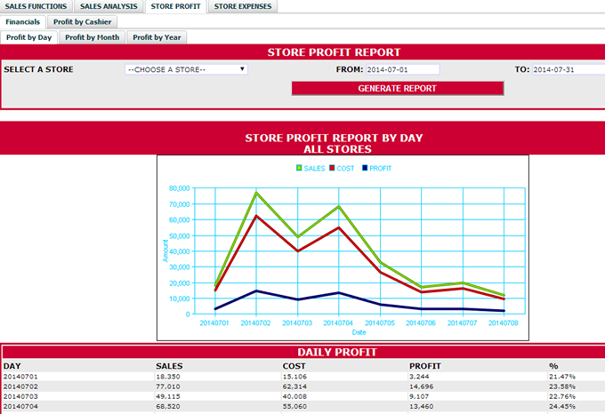Open the Profit by Month tab
The image size is (605, 414).
tap(93, 37)
